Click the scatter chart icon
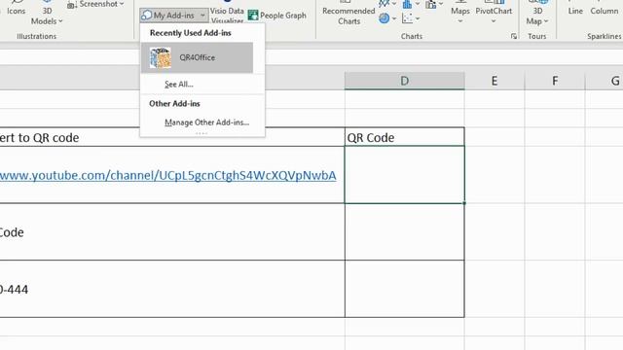 (x=407, y=18)
